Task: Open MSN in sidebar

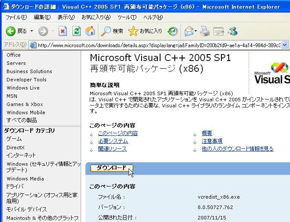Action: 12,96
